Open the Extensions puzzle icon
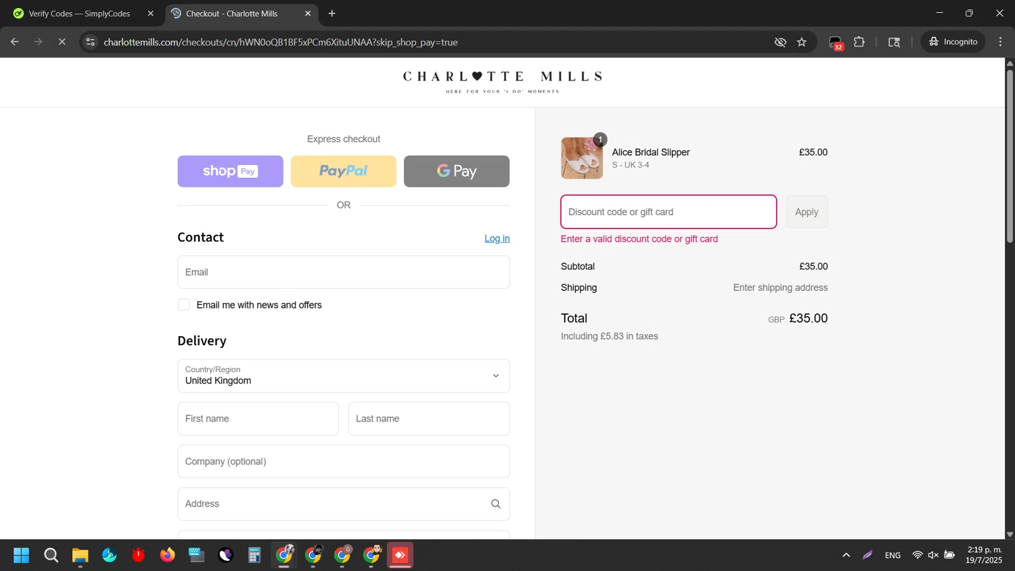This screenshot has height=571, width=1015. click(859, 42)
